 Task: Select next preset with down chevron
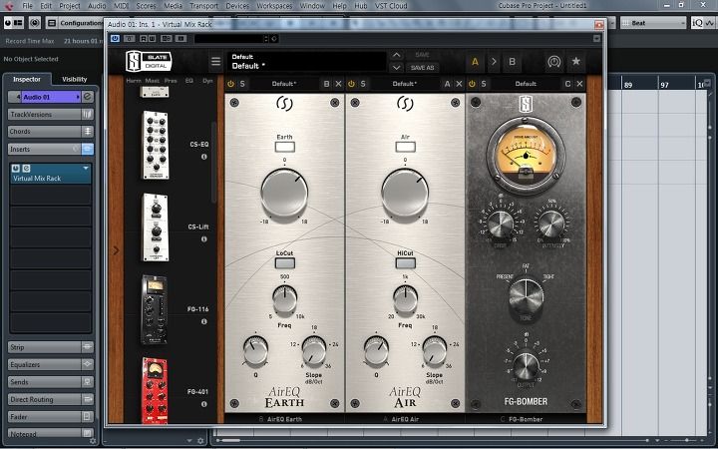(397, 68)
